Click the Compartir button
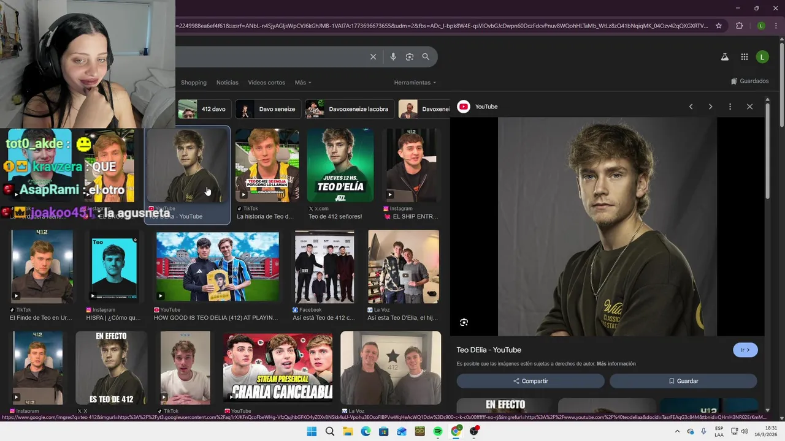This screenshot has height=441, width=785. pyautogui.click(x=530, y=381)
